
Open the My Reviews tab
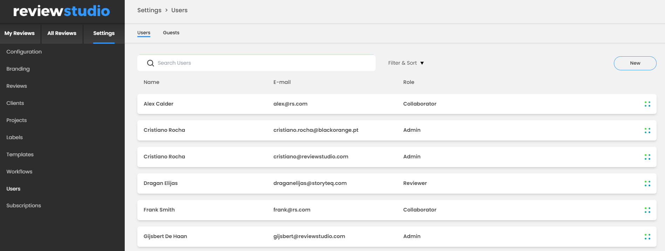coord(20,34)
